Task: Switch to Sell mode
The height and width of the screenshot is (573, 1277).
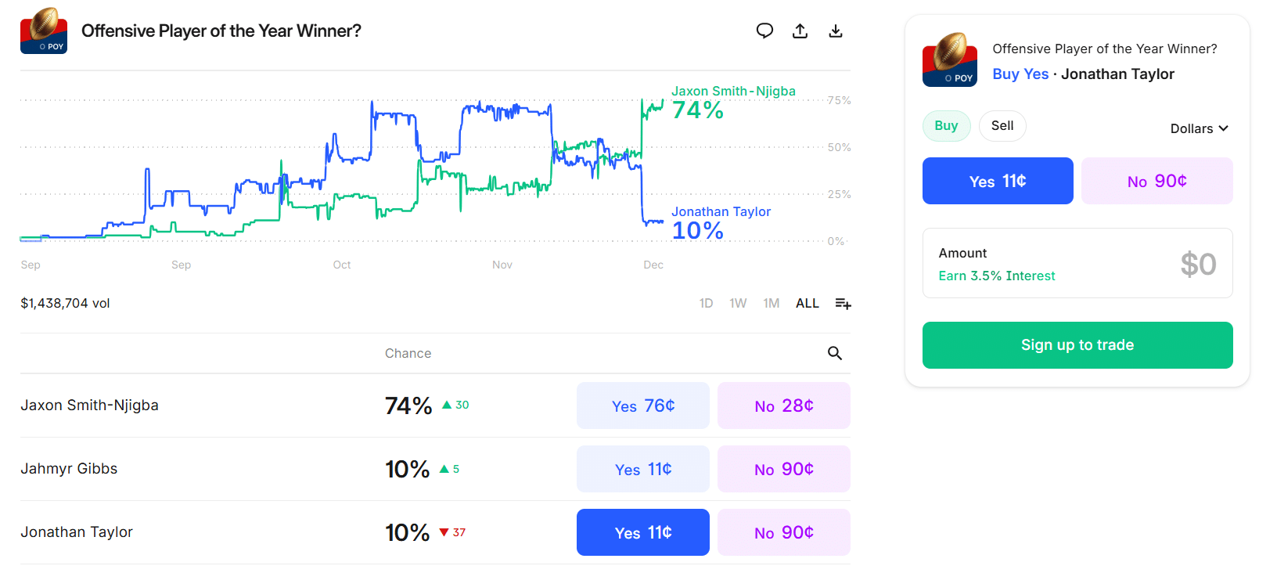Action: 1002,126
